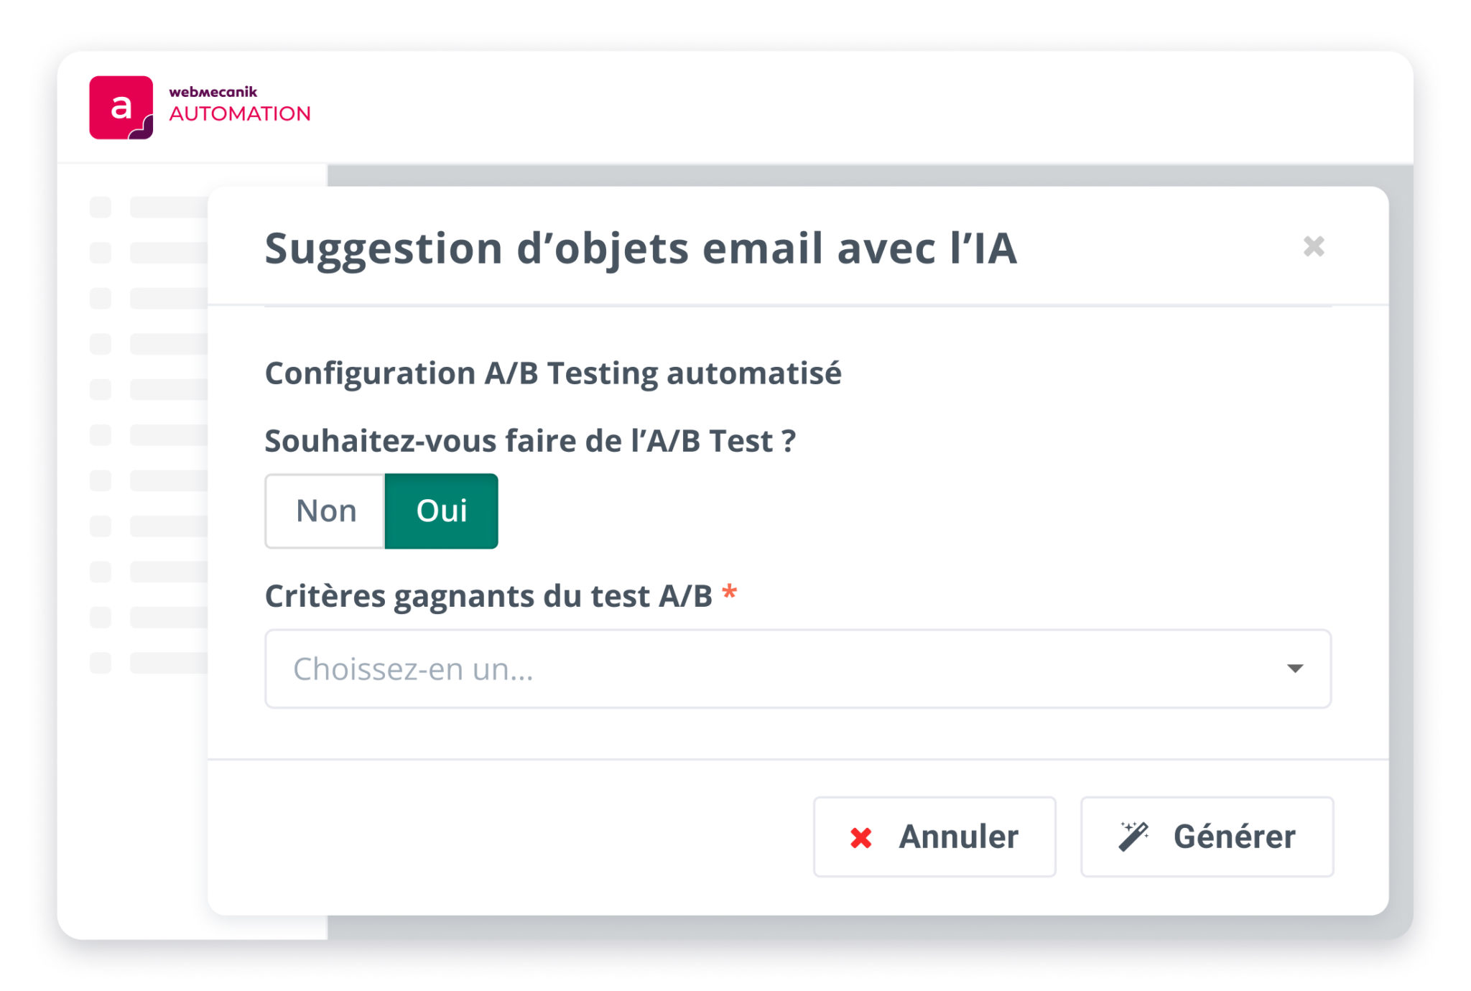Generate email subjects with Générer

tap(1207, 837)
